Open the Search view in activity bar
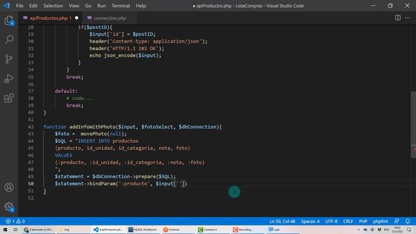 pyautogui.click(x=9, y=40)
